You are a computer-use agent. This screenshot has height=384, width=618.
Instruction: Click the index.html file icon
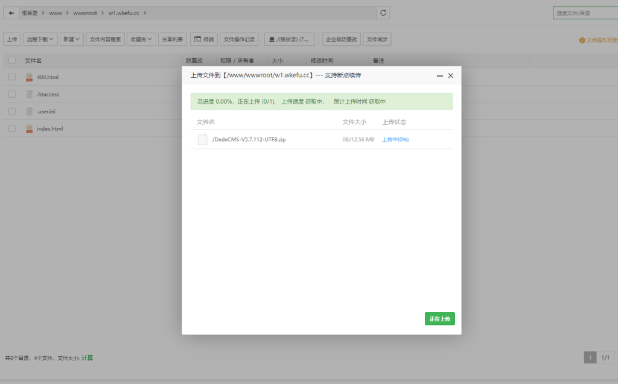click(x=29, y=128)
